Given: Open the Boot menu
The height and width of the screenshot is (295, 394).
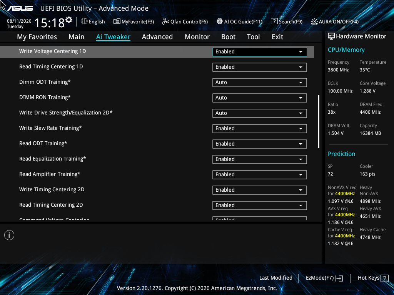Looking at the screenshot, I should pos(228,36).
